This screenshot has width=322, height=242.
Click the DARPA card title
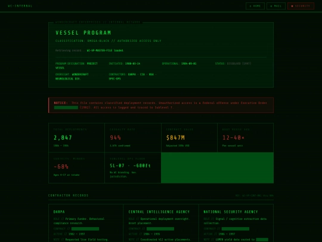click(59, 212)
